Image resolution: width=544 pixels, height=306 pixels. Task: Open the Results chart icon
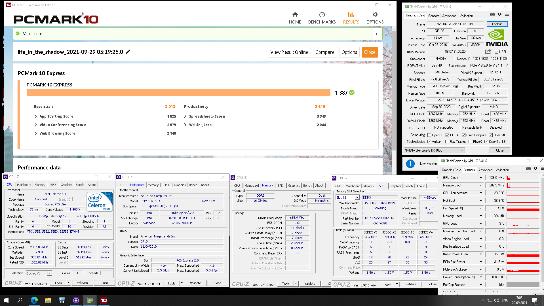point(351,14)
